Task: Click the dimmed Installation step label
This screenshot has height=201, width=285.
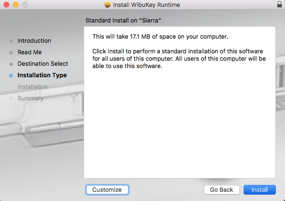Action: pos(32,87)
